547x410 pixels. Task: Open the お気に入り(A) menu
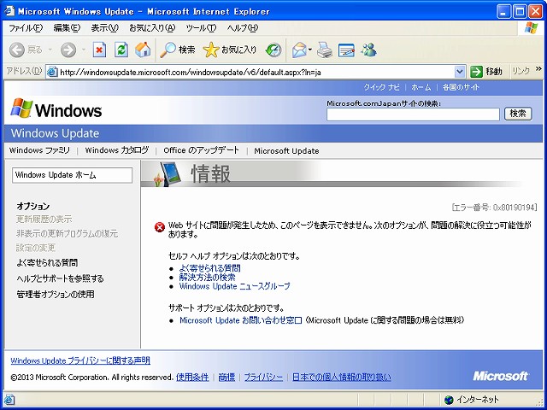click(152, 28)
